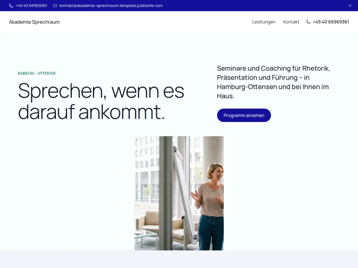Click the phone icon in navigation header
Viewport: 358px width, 268px height.
point(308,22)
